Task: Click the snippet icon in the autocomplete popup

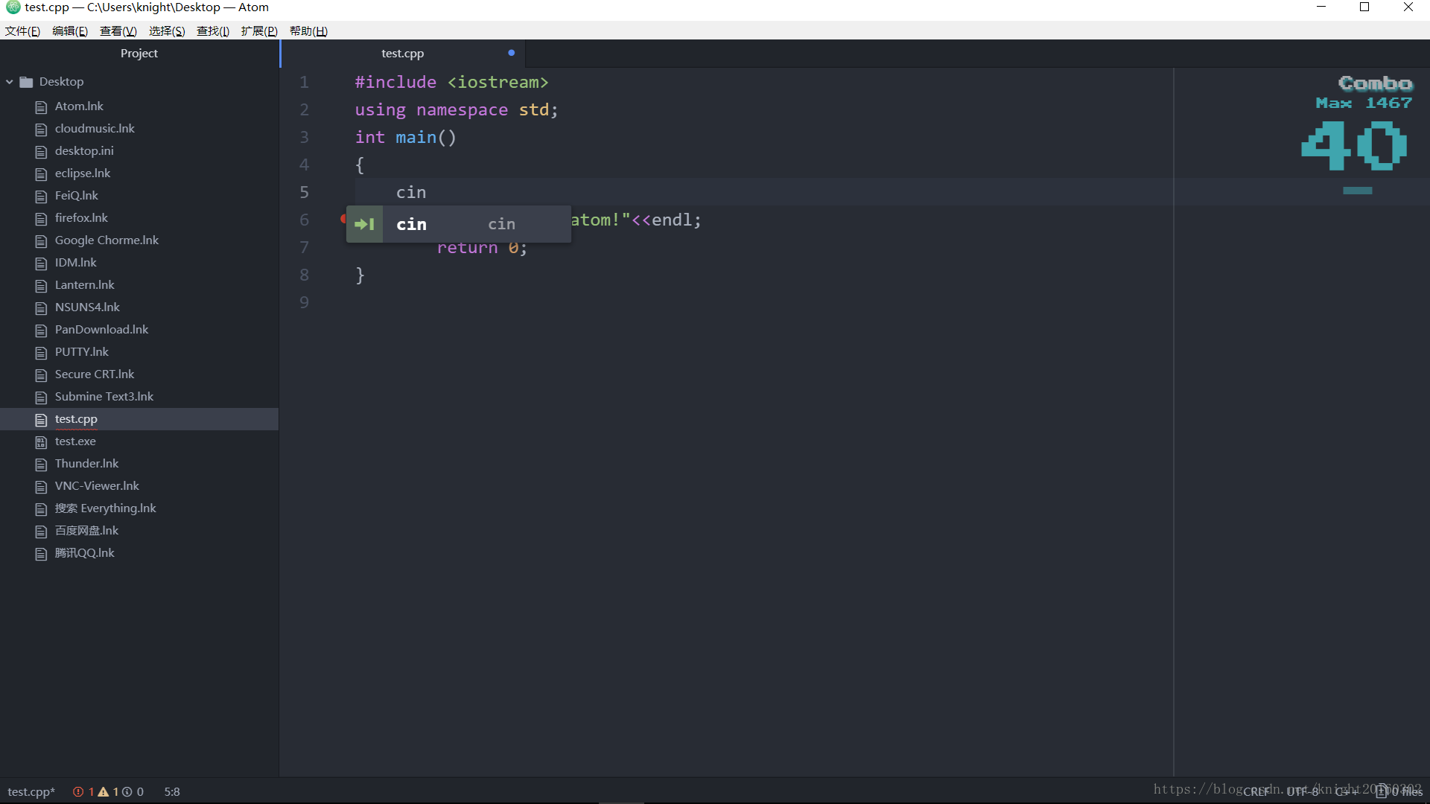Action: [x=364, y=224]
